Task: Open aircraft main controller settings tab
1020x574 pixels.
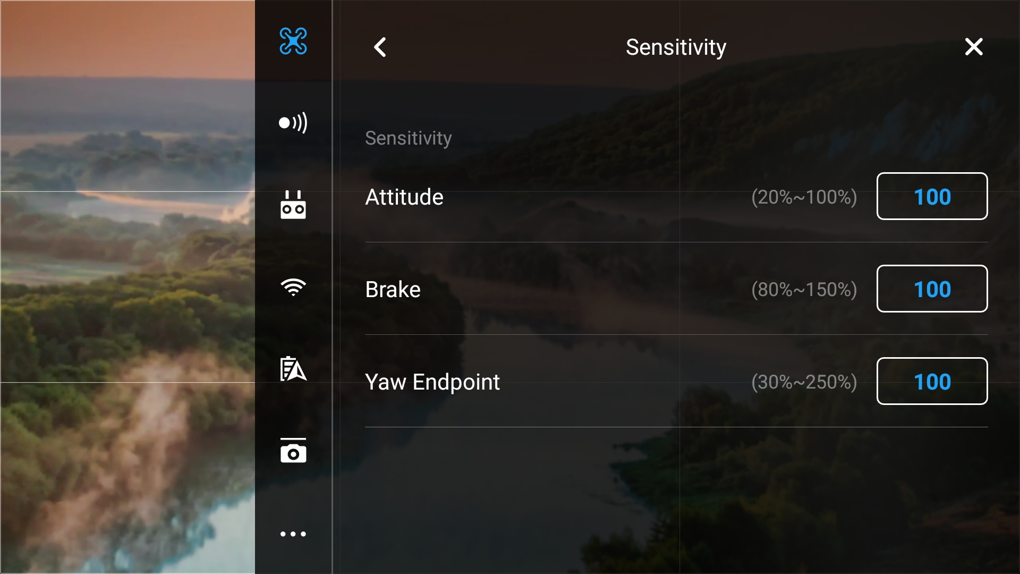Action: click(x=293, y=41)
